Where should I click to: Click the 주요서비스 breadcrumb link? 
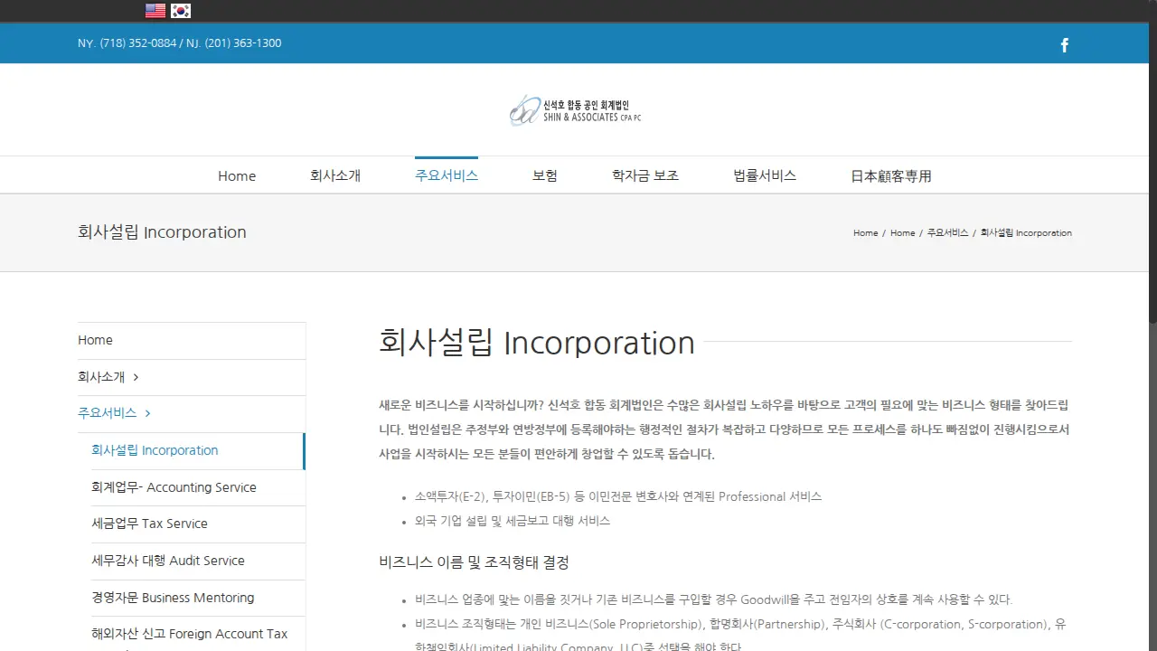[x=948, y=233]
